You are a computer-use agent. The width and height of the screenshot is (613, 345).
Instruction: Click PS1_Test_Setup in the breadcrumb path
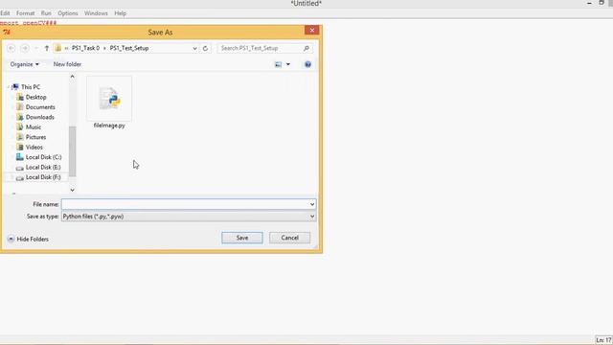(x=129, y=48)
